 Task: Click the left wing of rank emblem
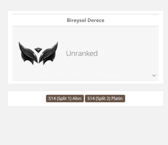[x=28, y=53]
